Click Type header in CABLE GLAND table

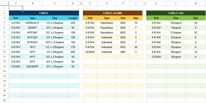[x=107, y=18]
